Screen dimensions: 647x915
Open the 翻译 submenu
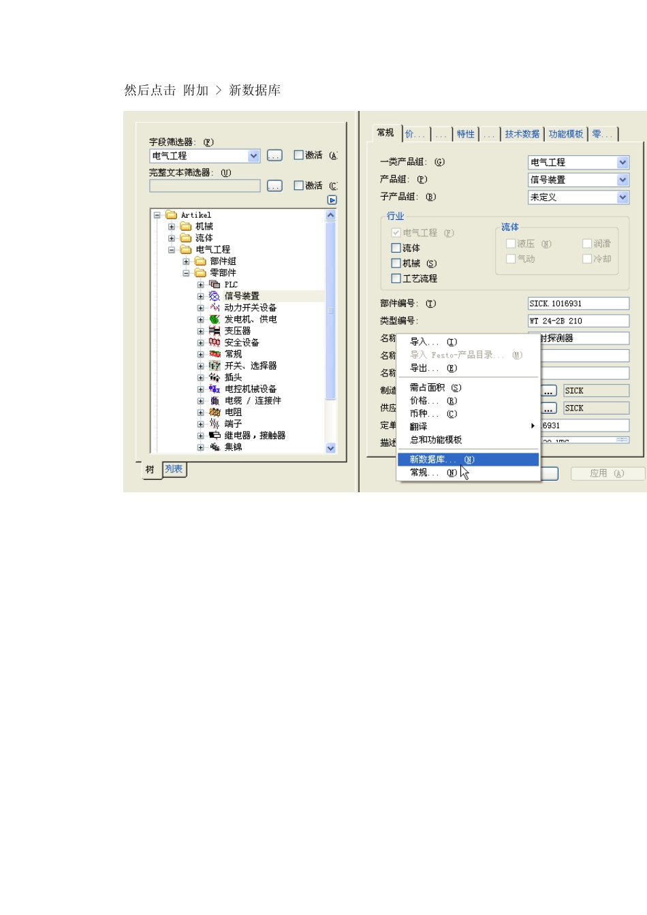[469, 426]
